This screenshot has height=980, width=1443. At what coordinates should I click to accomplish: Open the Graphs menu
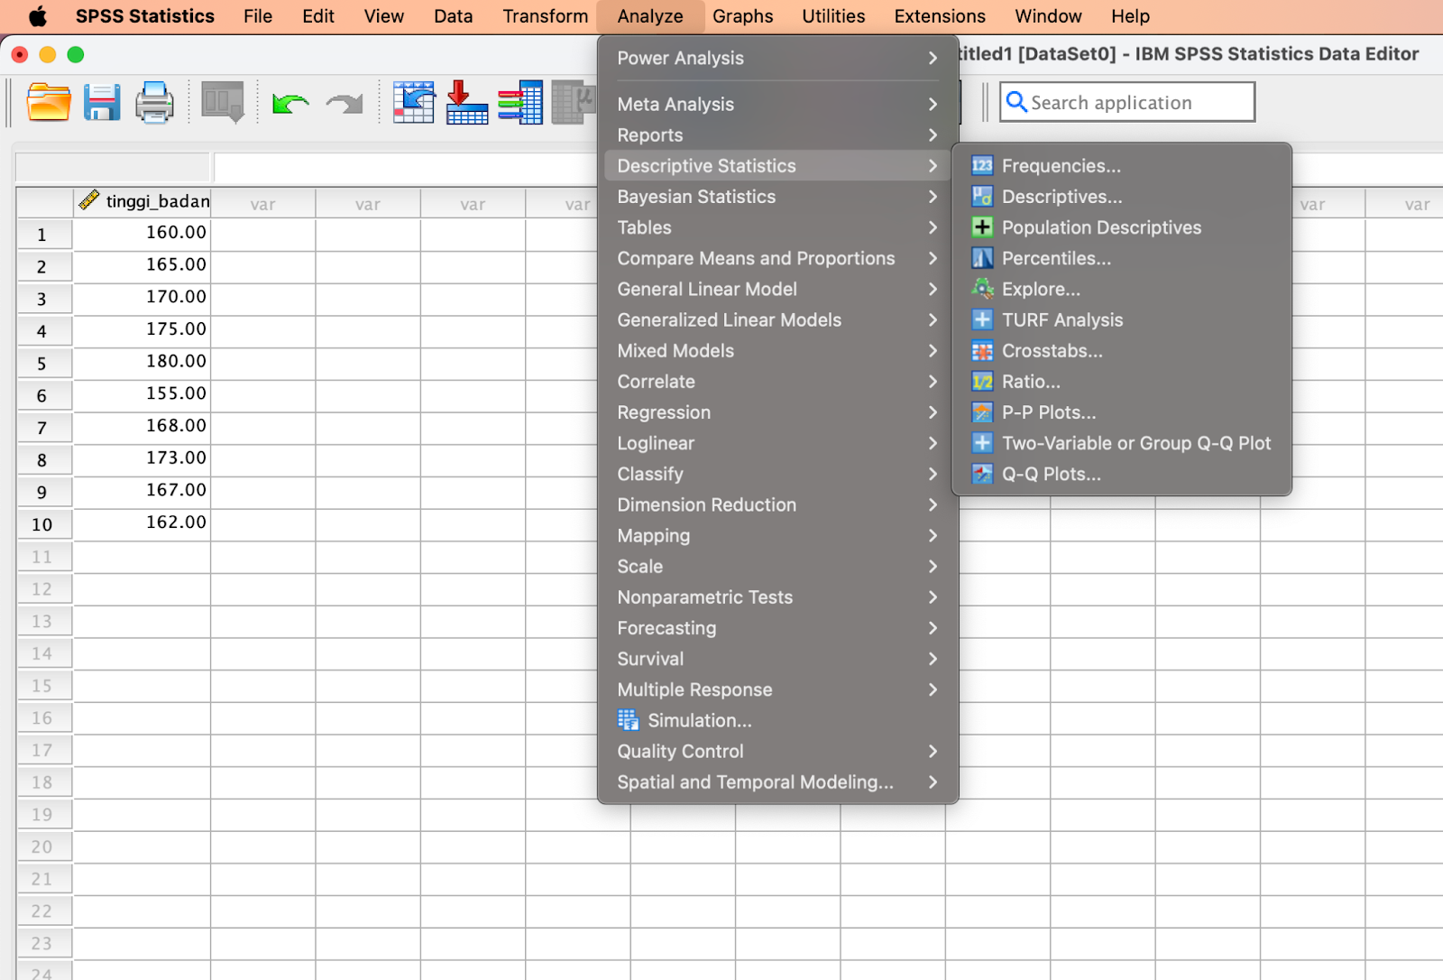tap(742, 16)
